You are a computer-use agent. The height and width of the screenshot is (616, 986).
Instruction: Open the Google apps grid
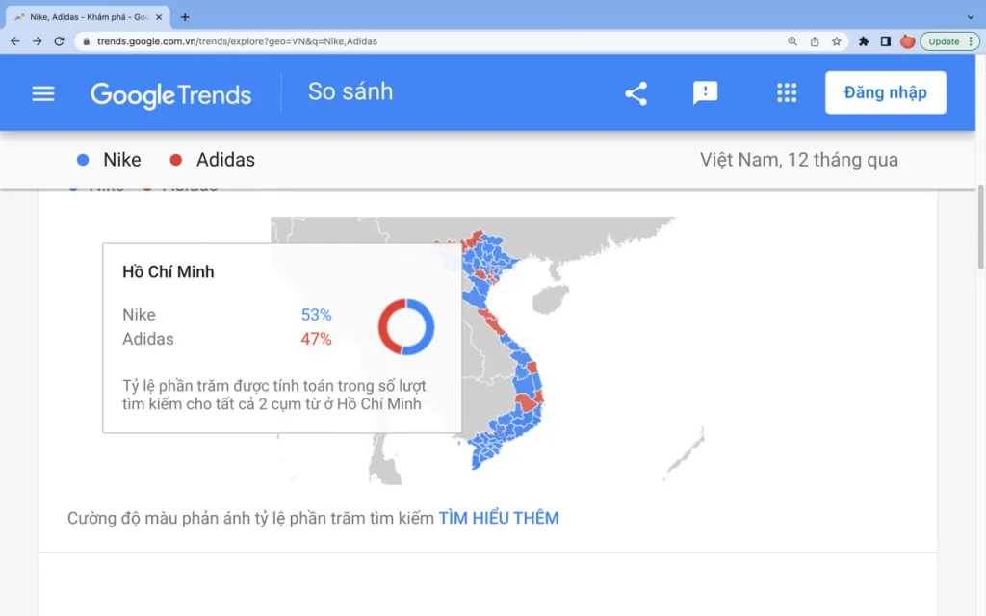click(x=787, y=93)
